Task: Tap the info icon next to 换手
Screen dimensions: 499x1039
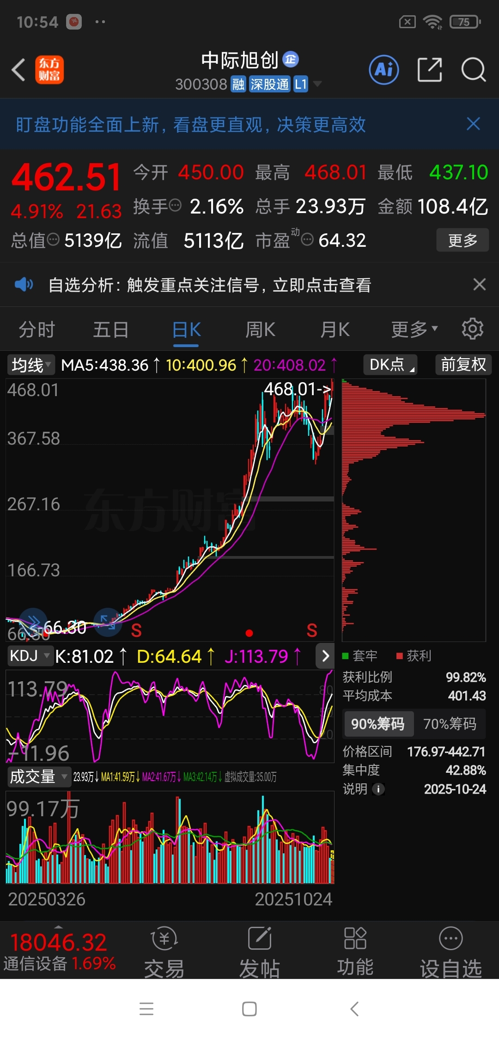Action: pyautogui.click(x=175, y=205)
